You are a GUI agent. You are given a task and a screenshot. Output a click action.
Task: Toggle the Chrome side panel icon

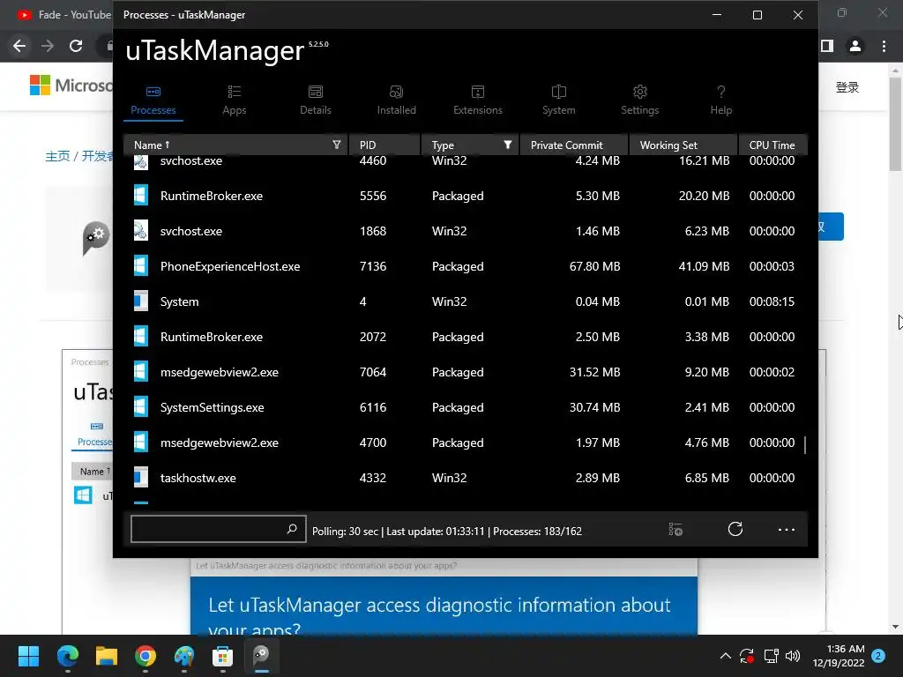827,46
